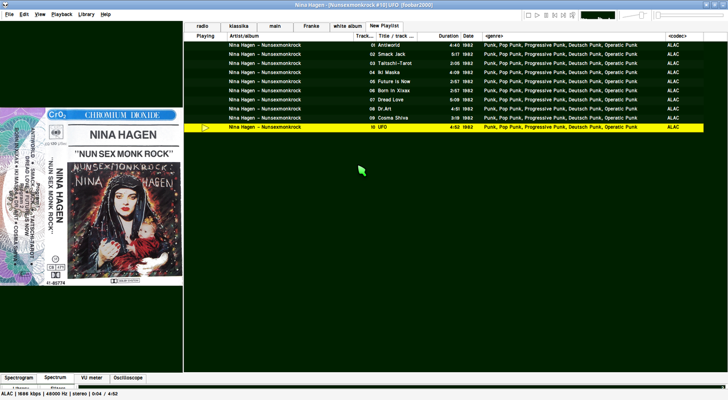728x400 pixels.
Task: Sort by the Title / track column header
Action: coord(396,36)
